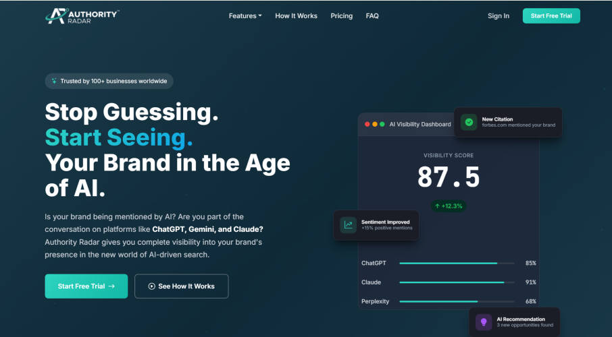
Task: Click 85% value for ChatGPT
Action: (x=530, y=264)
